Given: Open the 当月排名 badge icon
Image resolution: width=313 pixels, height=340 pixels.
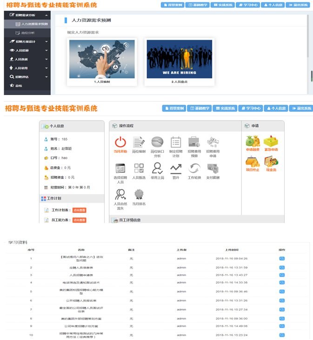Looking at the screenshot, I should (139, 194).
